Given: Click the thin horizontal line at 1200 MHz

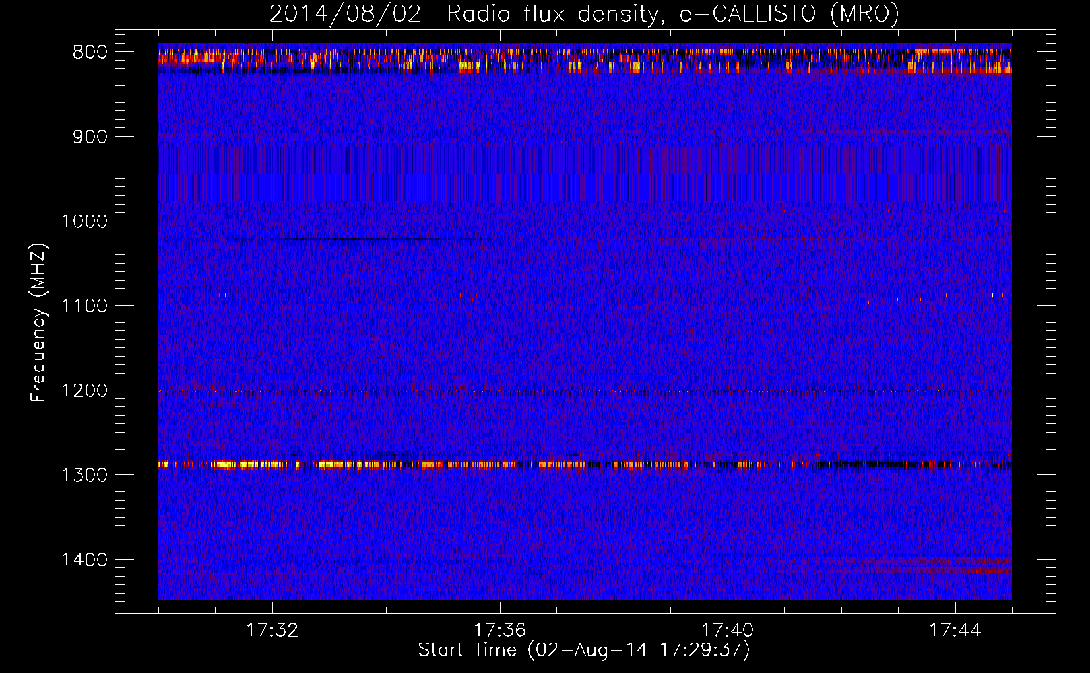Looking at the screenshot, I should (585, 392).
